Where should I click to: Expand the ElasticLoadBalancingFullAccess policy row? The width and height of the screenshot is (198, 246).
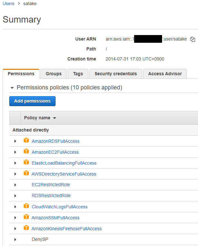click(15, 163)
